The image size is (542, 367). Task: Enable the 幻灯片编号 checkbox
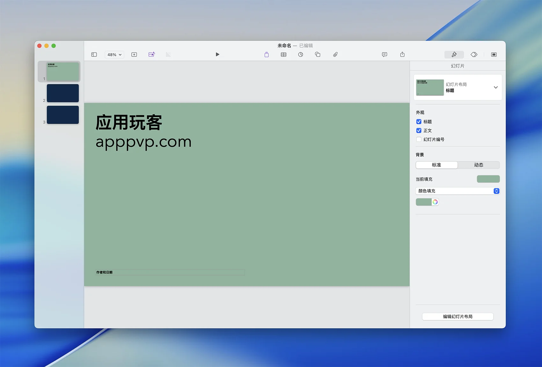419,139
